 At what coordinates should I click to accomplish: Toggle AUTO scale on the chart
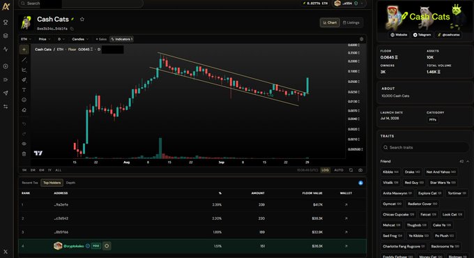339,170
